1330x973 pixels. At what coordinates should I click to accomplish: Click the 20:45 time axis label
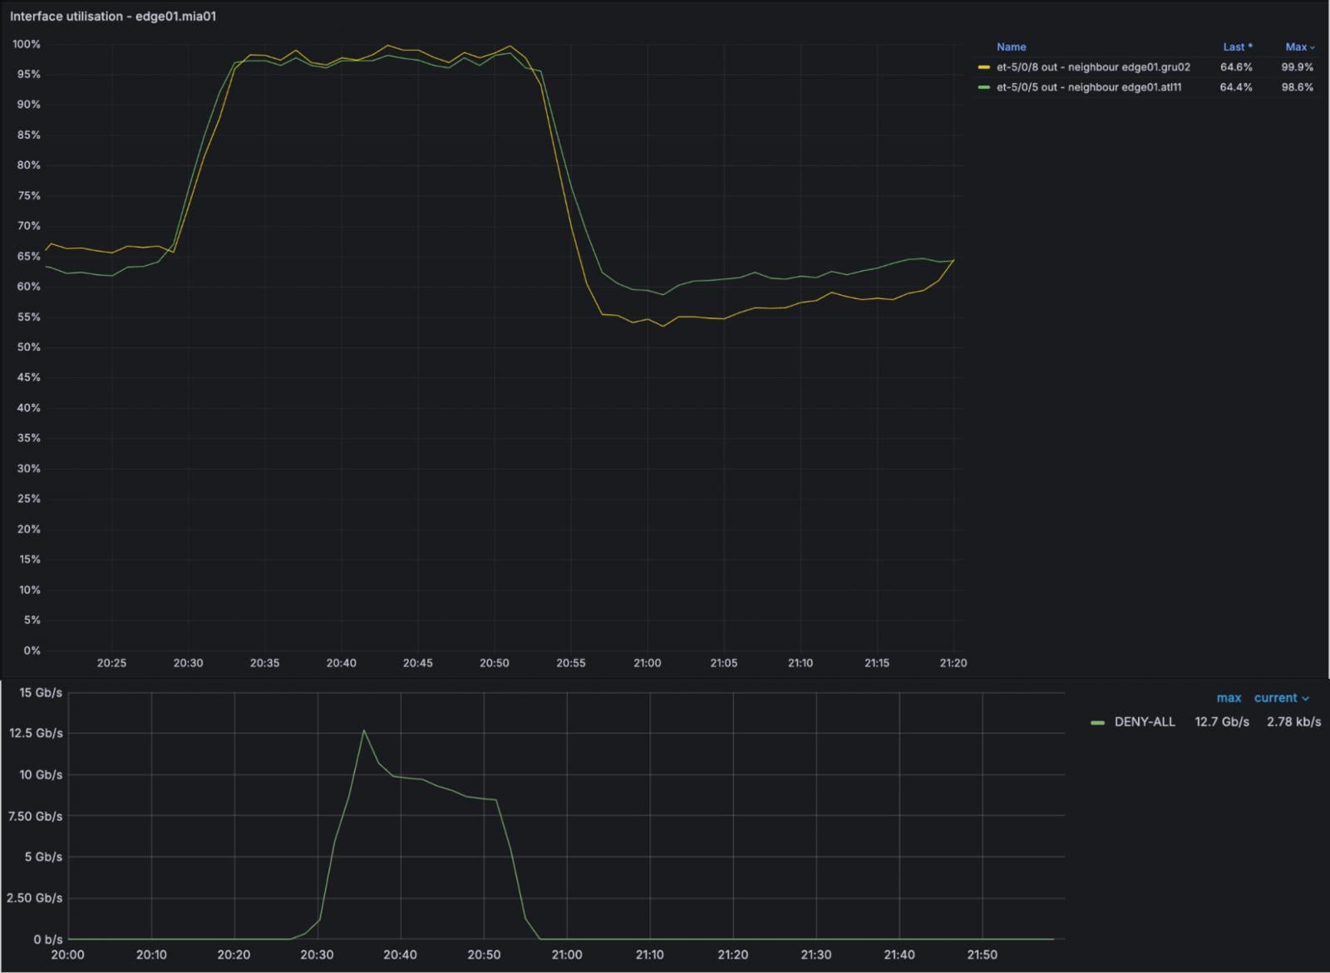point(418,663)
